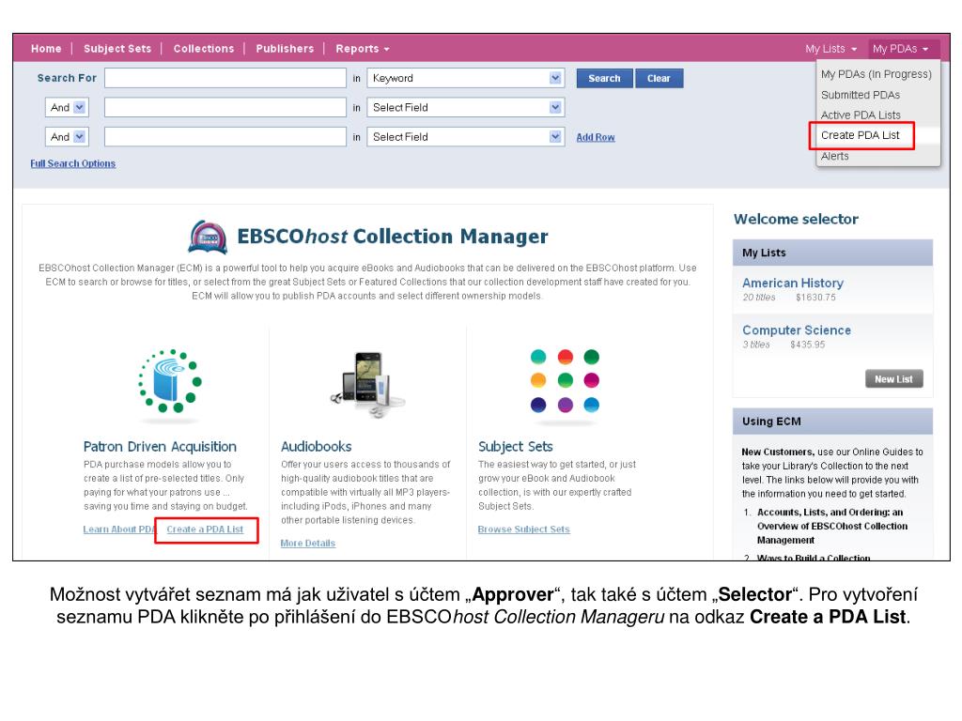Click the '20 titles' text under American History
Image resolution: width=962 pixels, height=721 pixels.
758,298
